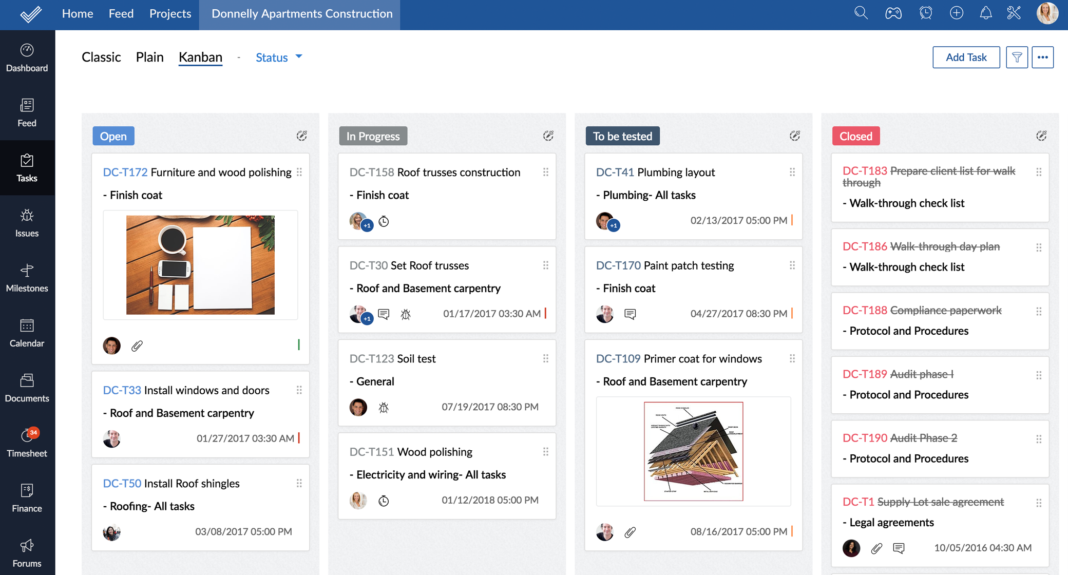
Task: Open the quick add plus menu
Action: (x=956, y=13)
